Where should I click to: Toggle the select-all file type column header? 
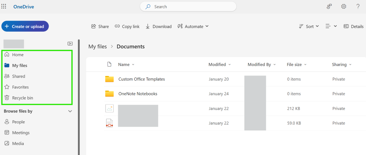(x=109, y=64)
